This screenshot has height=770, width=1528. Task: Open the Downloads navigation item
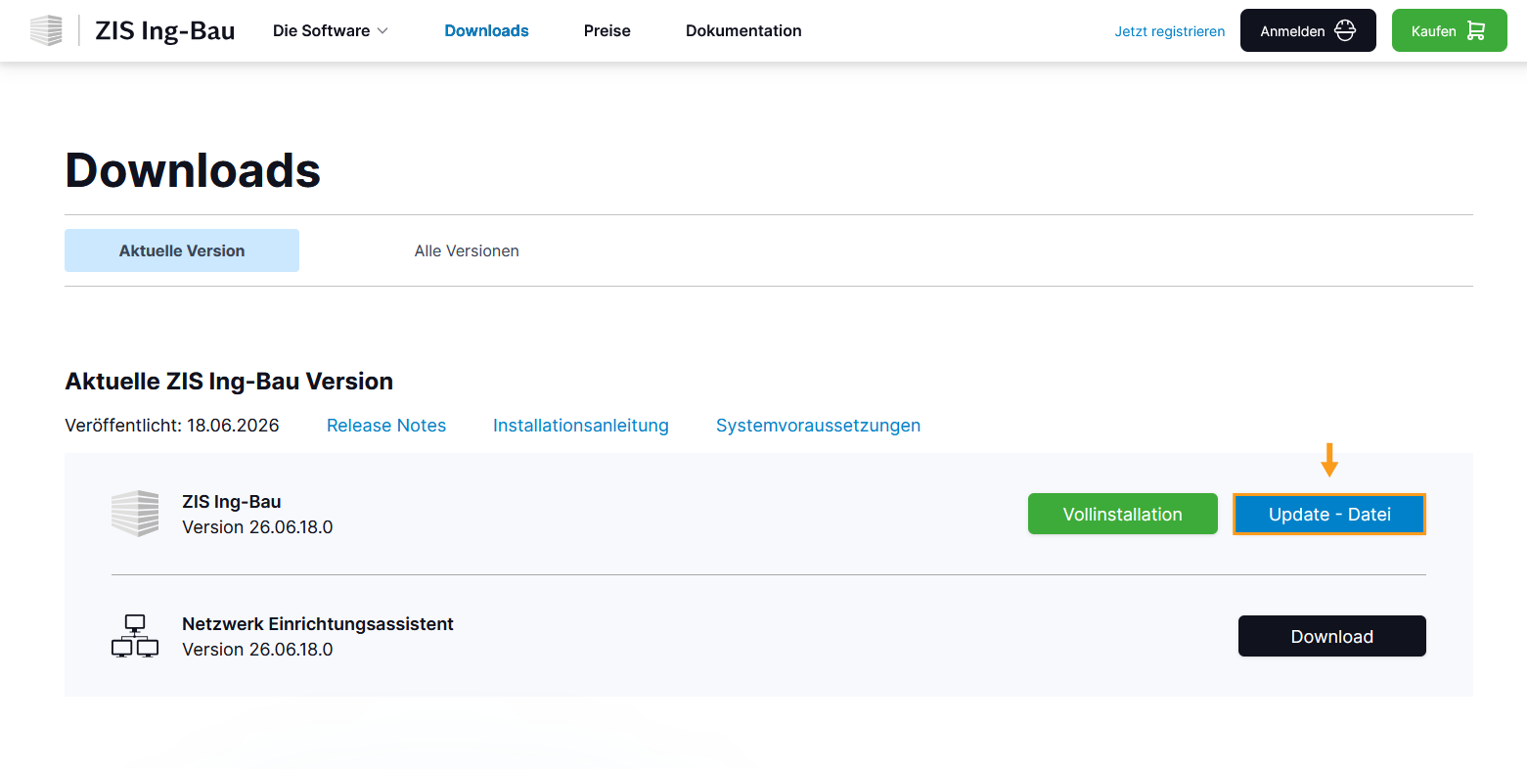pos(486,30)
